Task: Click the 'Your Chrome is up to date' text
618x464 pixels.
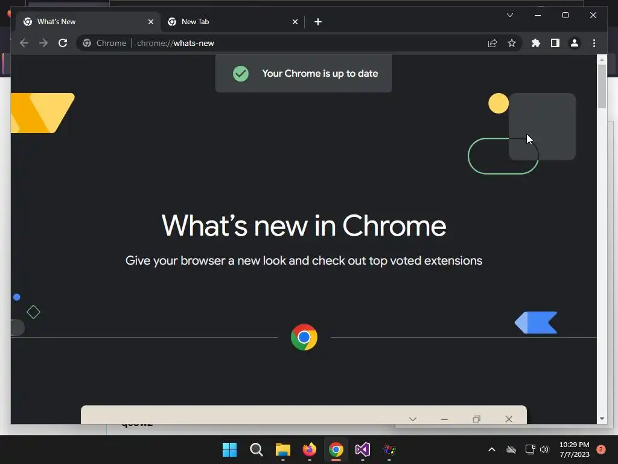Action: [320, 73]
